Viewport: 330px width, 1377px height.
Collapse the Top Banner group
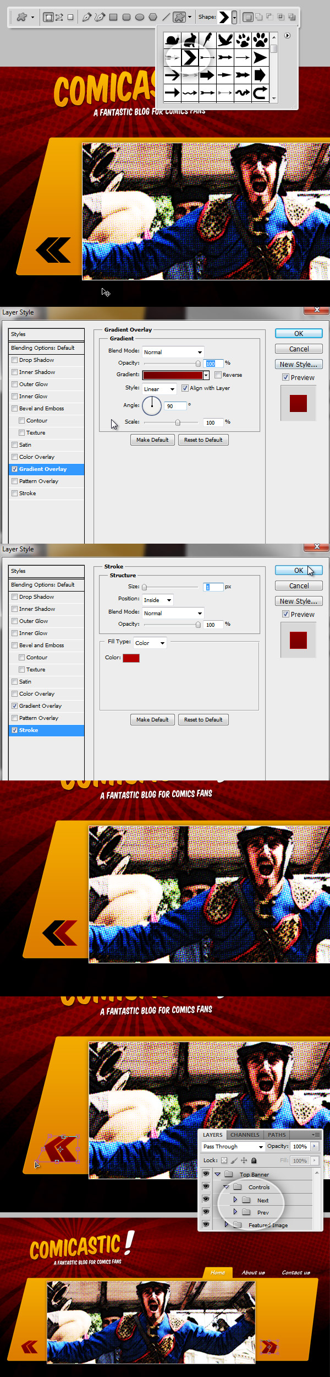[x=217, y=1174]
